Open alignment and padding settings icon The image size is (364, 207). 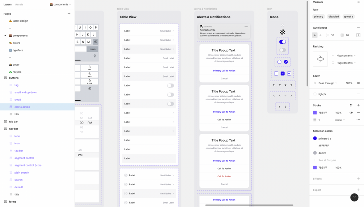358,35
